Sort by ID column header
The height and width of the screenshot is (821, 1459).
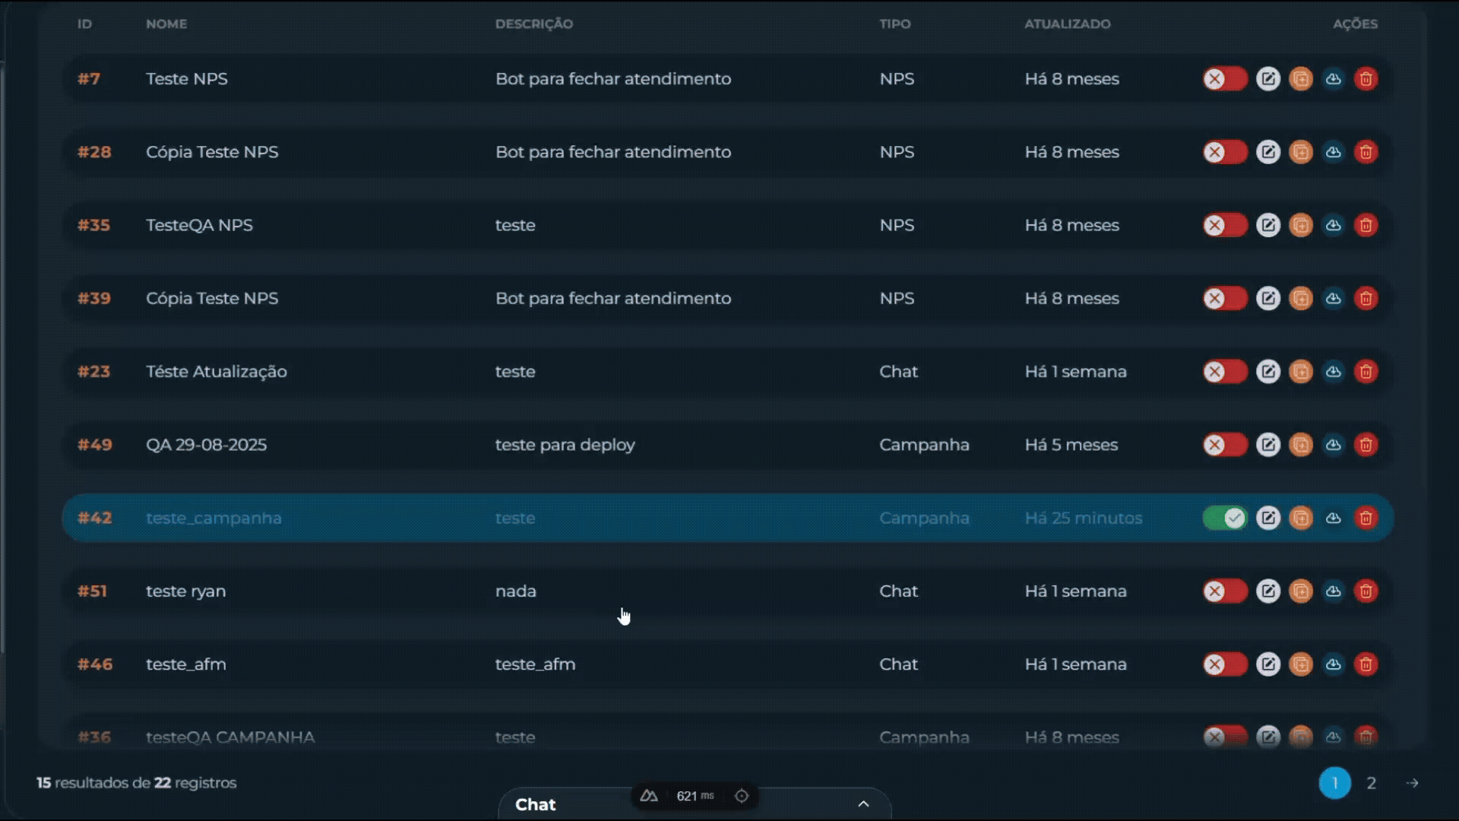point(84,24)
